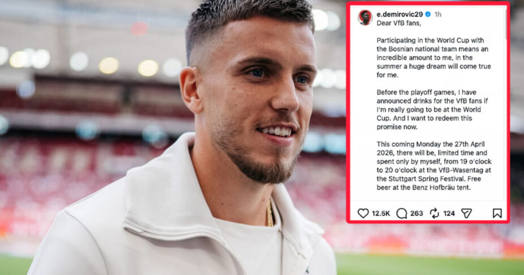
Task: Repost using the circular arrows icon
Action: click(x=434, y=213)
